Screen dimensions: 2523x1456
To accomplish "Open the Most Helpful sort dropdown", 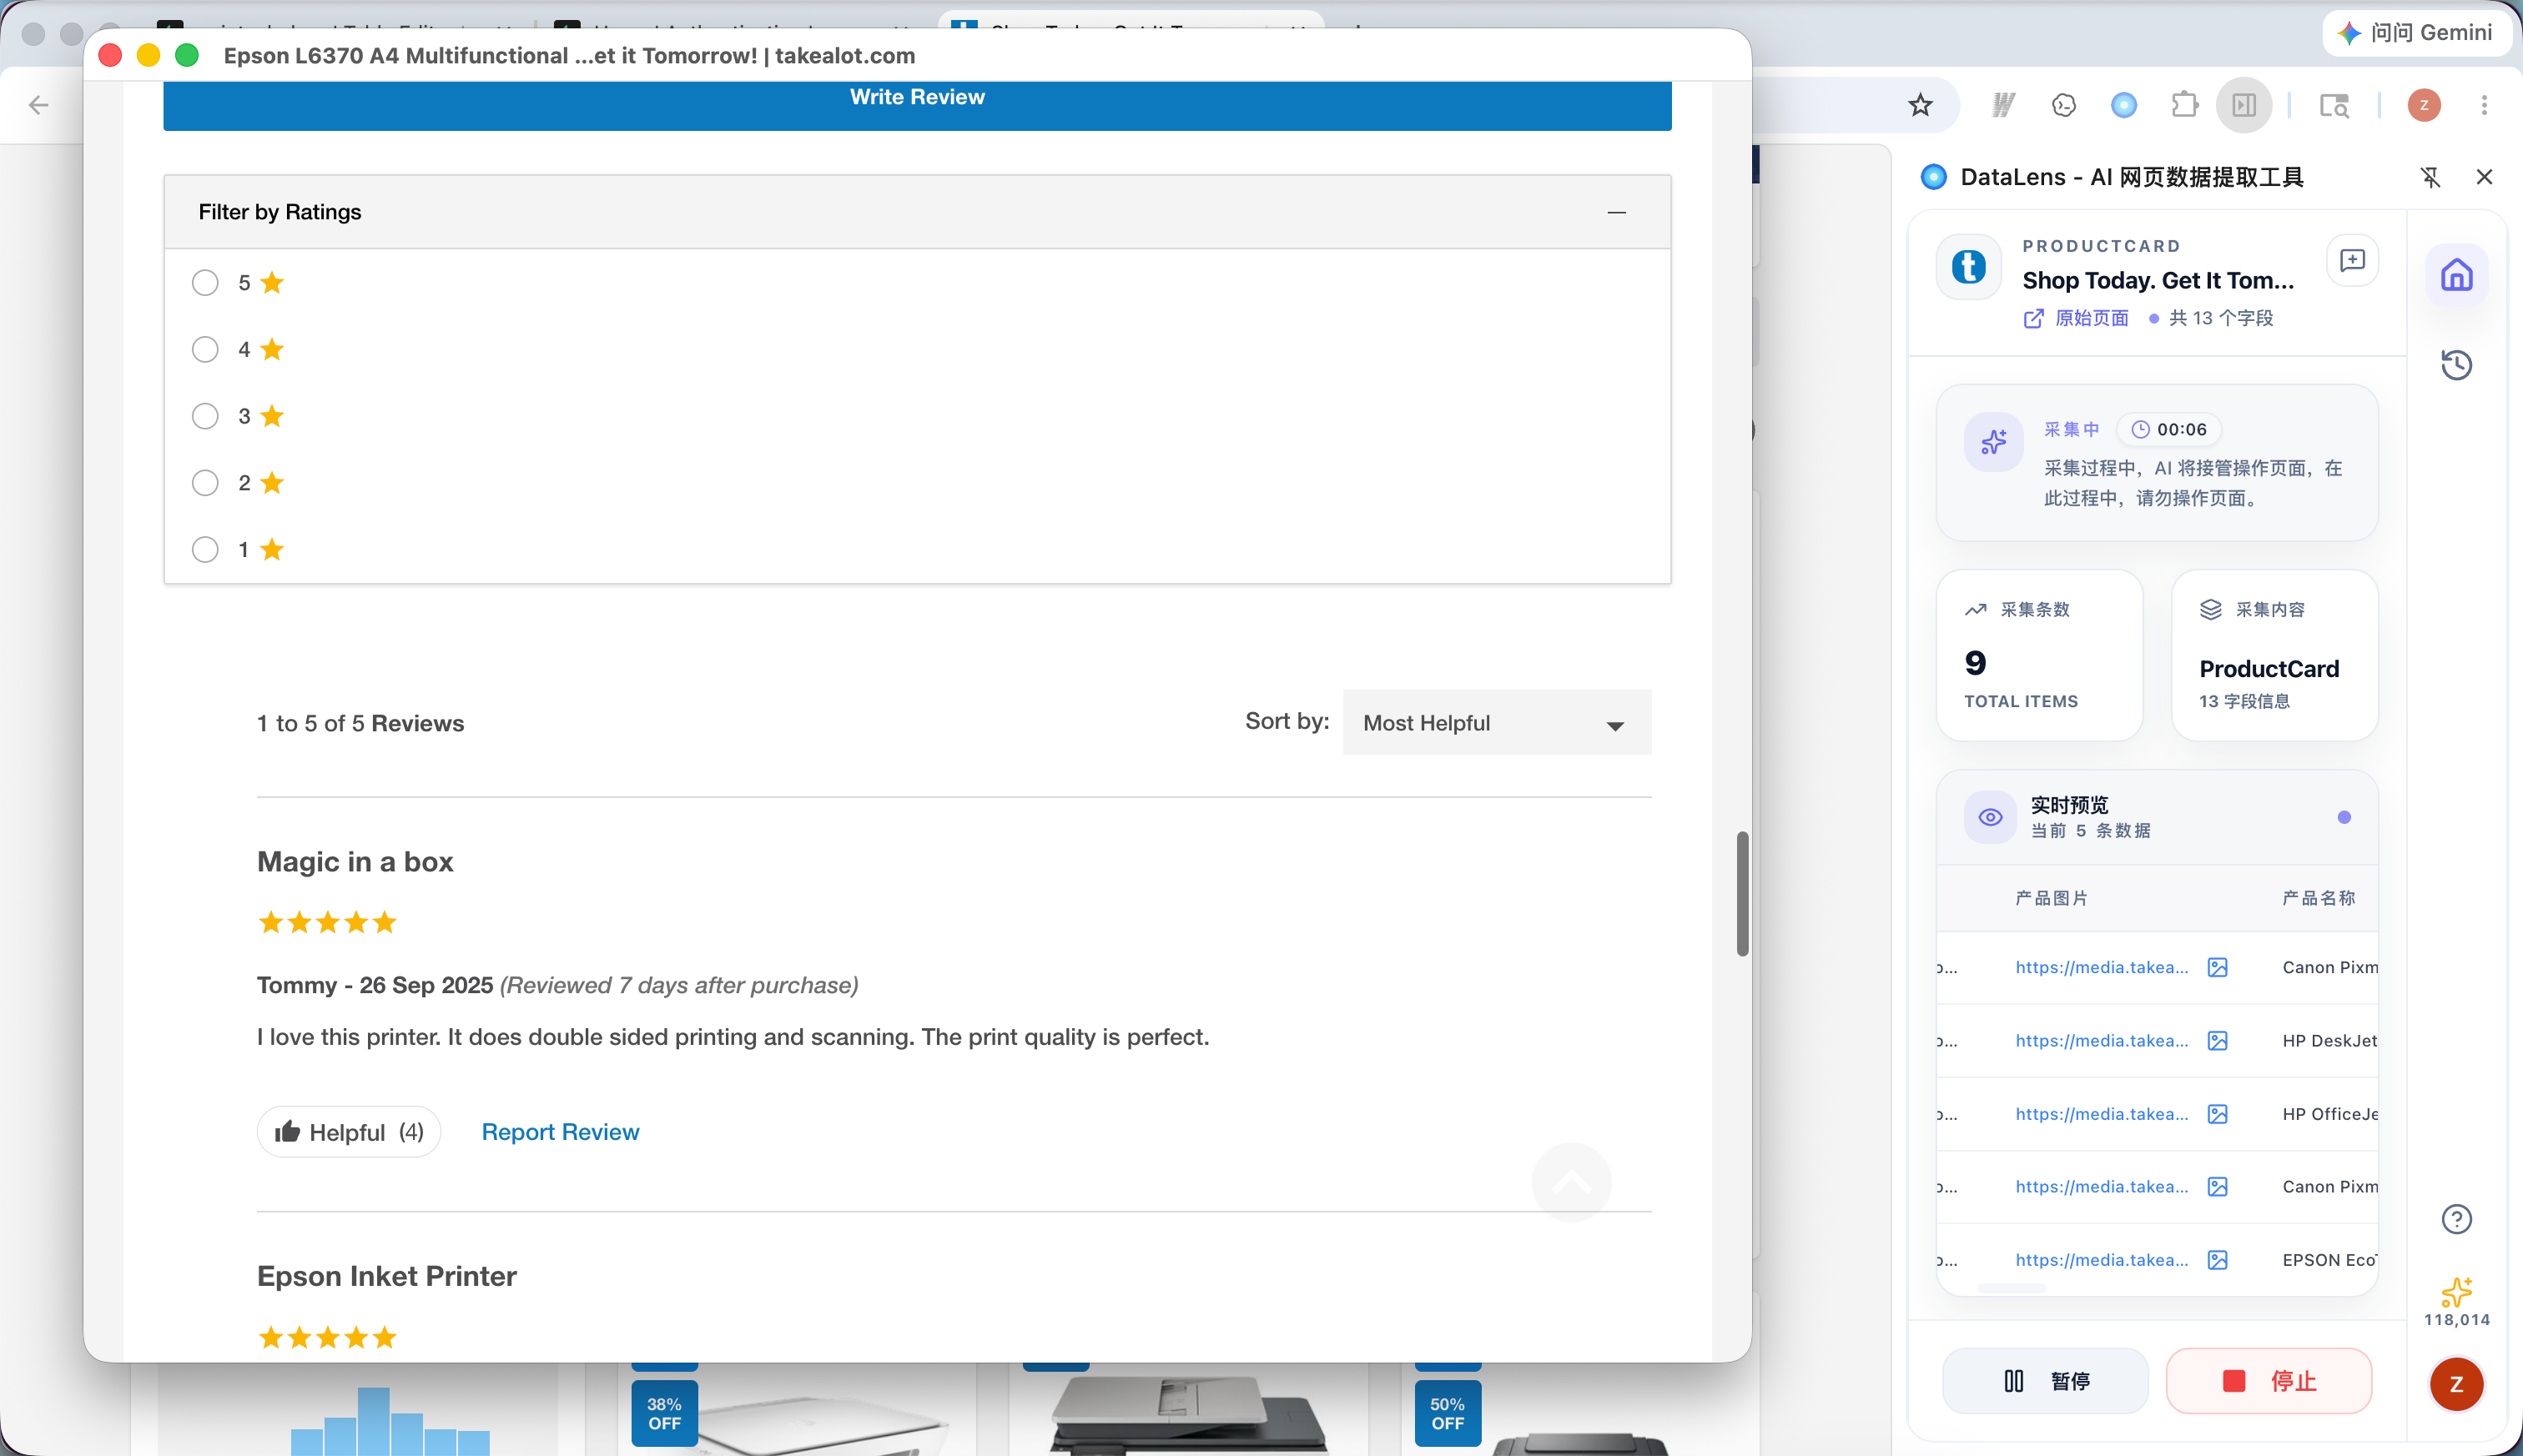I will [x=1497, y=723].
